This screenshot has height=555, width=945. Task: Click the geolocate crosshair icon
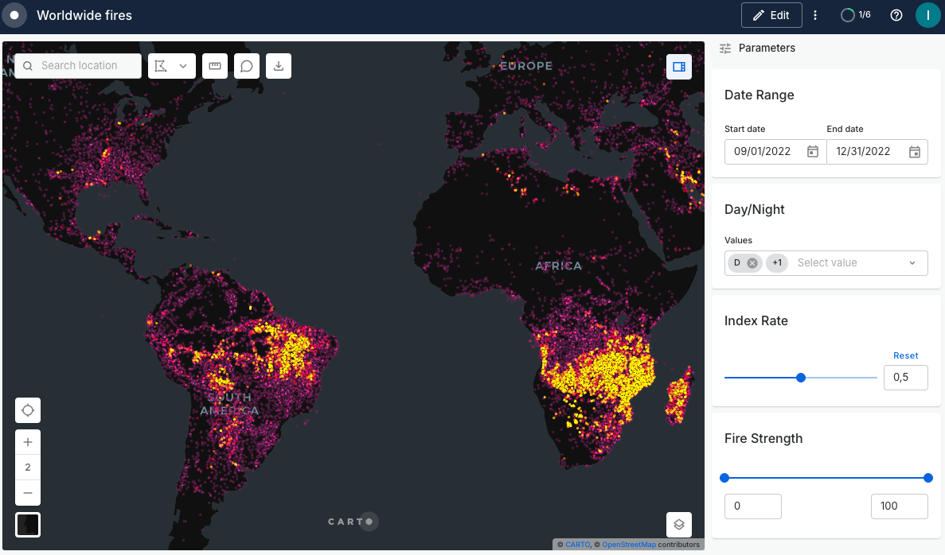point(28,410)
